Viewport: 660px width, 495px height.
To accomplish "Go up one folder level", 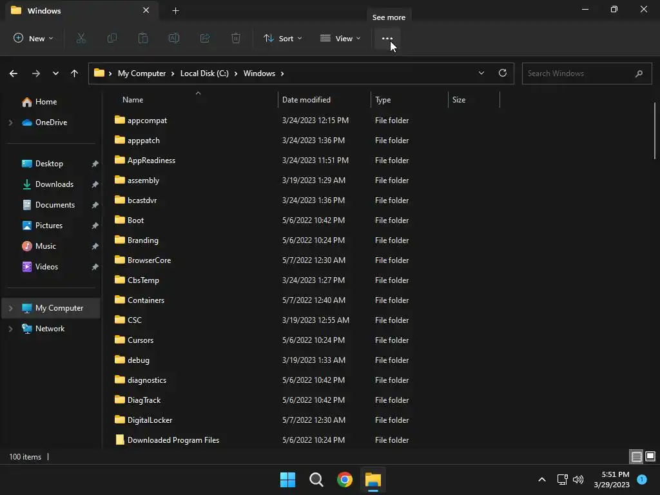I will (x=75, y=73).
